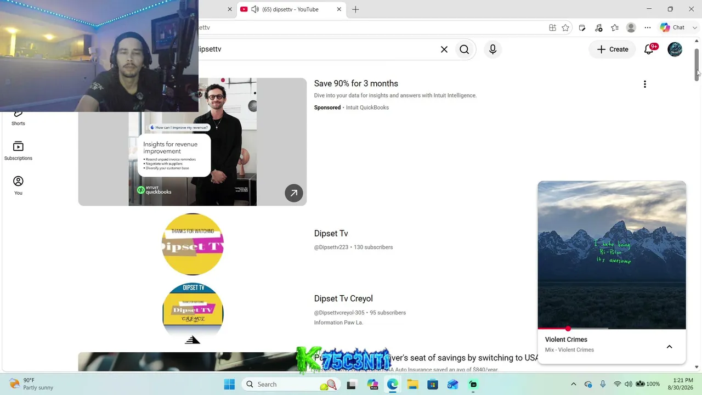Click the magnifying glass search button

click(465, 49)
